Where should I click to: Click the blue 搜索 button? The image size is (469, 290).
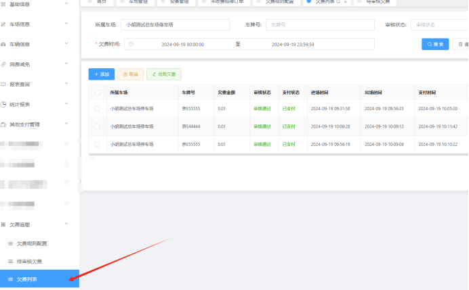pos(435,44)
